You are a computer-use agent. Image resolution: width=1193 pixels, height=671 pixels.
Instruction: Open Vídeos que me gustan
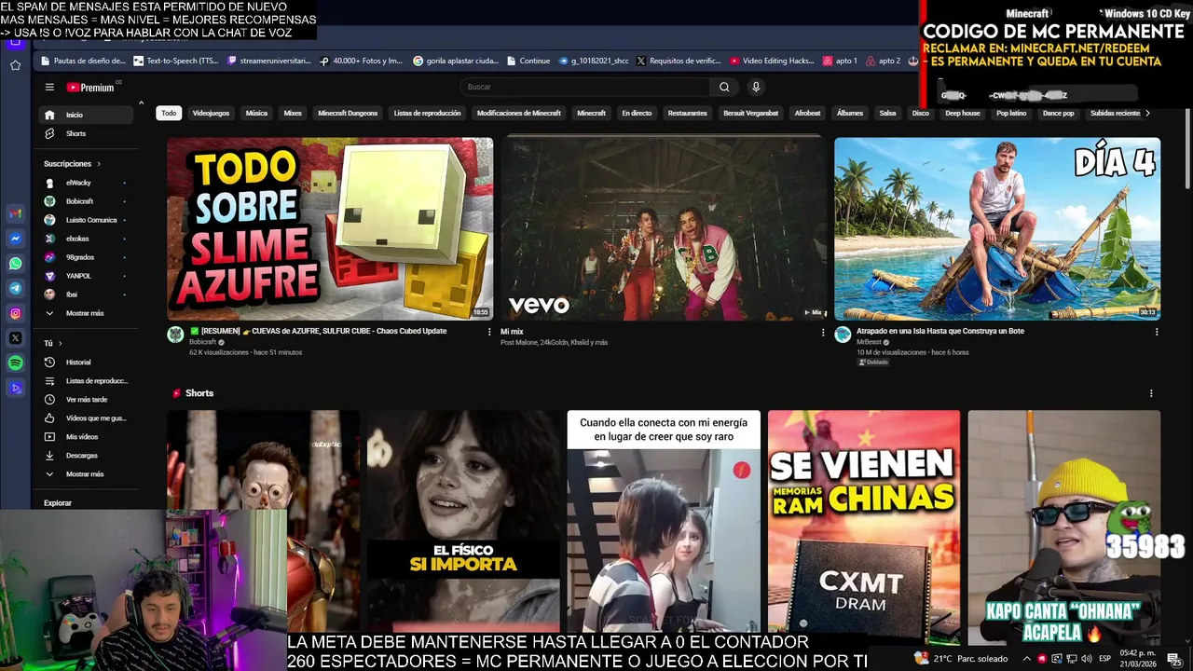[86, 418]
